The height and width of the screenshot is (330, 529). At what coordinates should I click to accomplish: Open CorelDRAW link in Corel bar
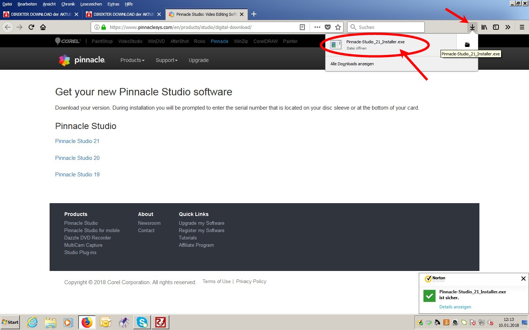tap(266, 41)
